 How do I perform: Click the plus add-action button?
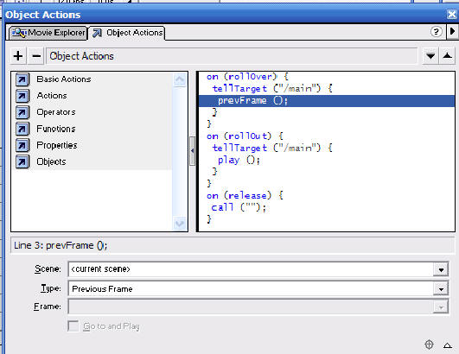(x=18, y=56)
